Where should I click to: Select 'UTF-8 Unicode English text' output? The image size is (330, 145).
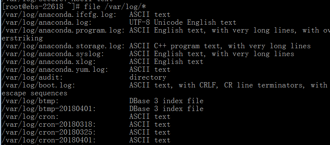[183, 22]
